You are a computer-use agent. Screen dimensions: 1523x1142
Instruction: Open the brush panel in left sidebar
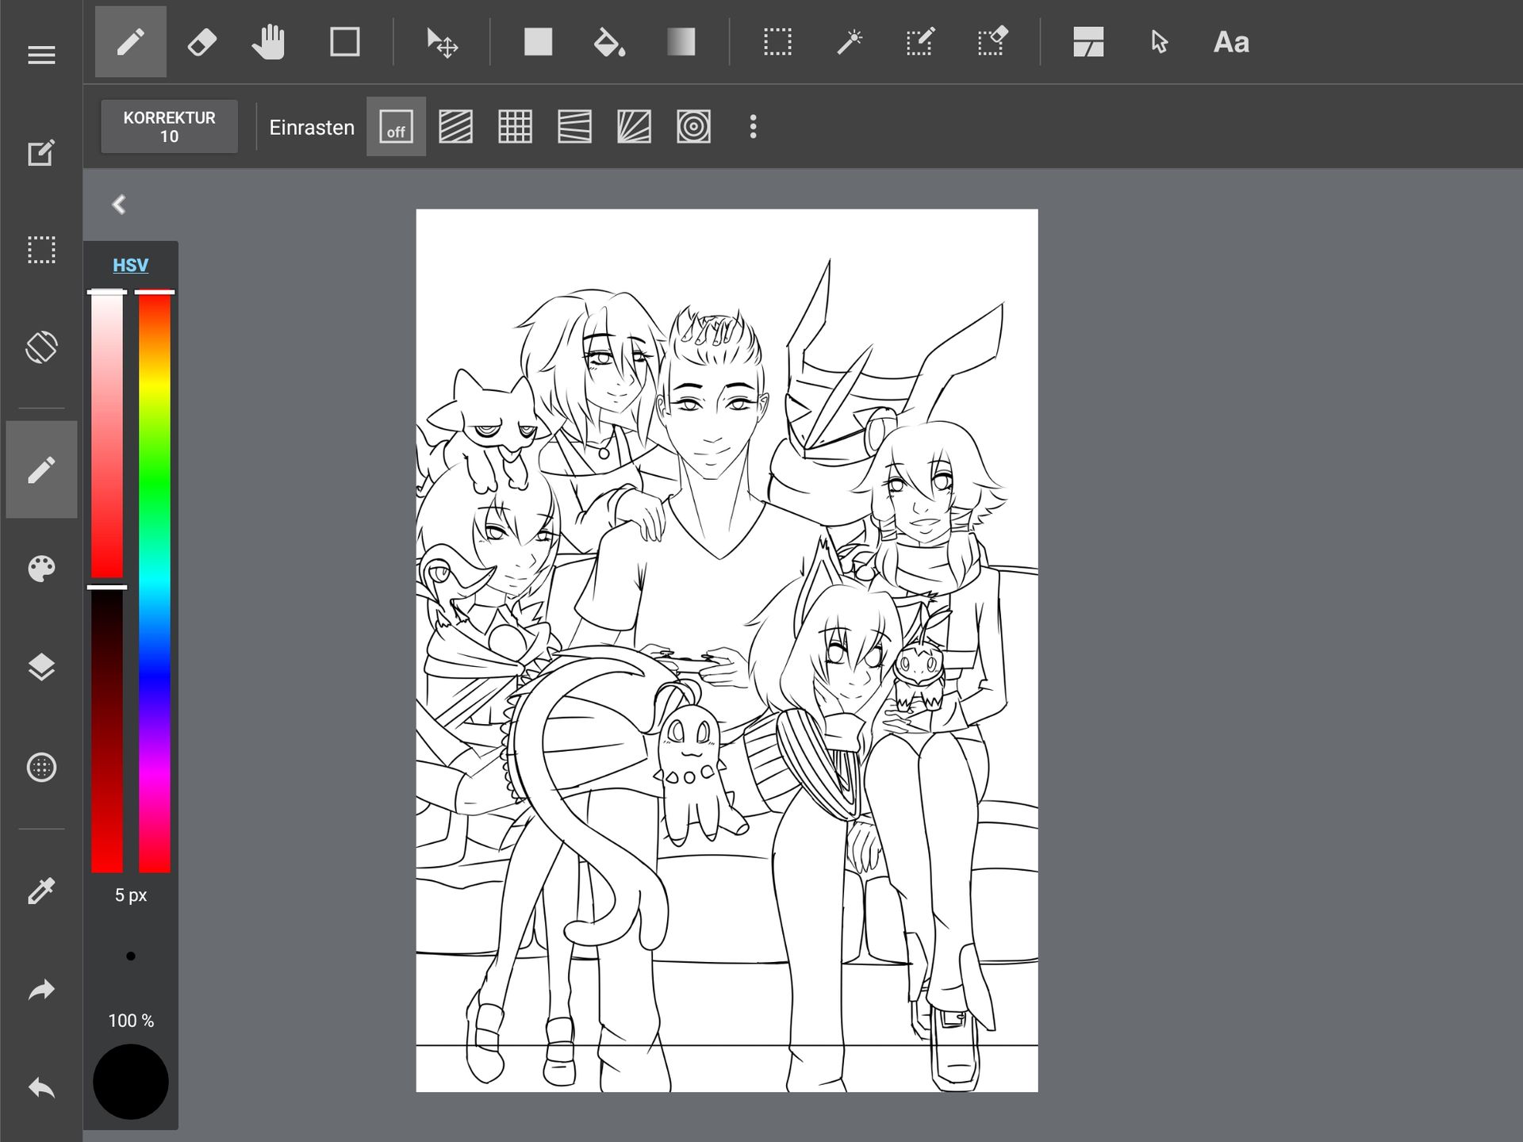41,469
